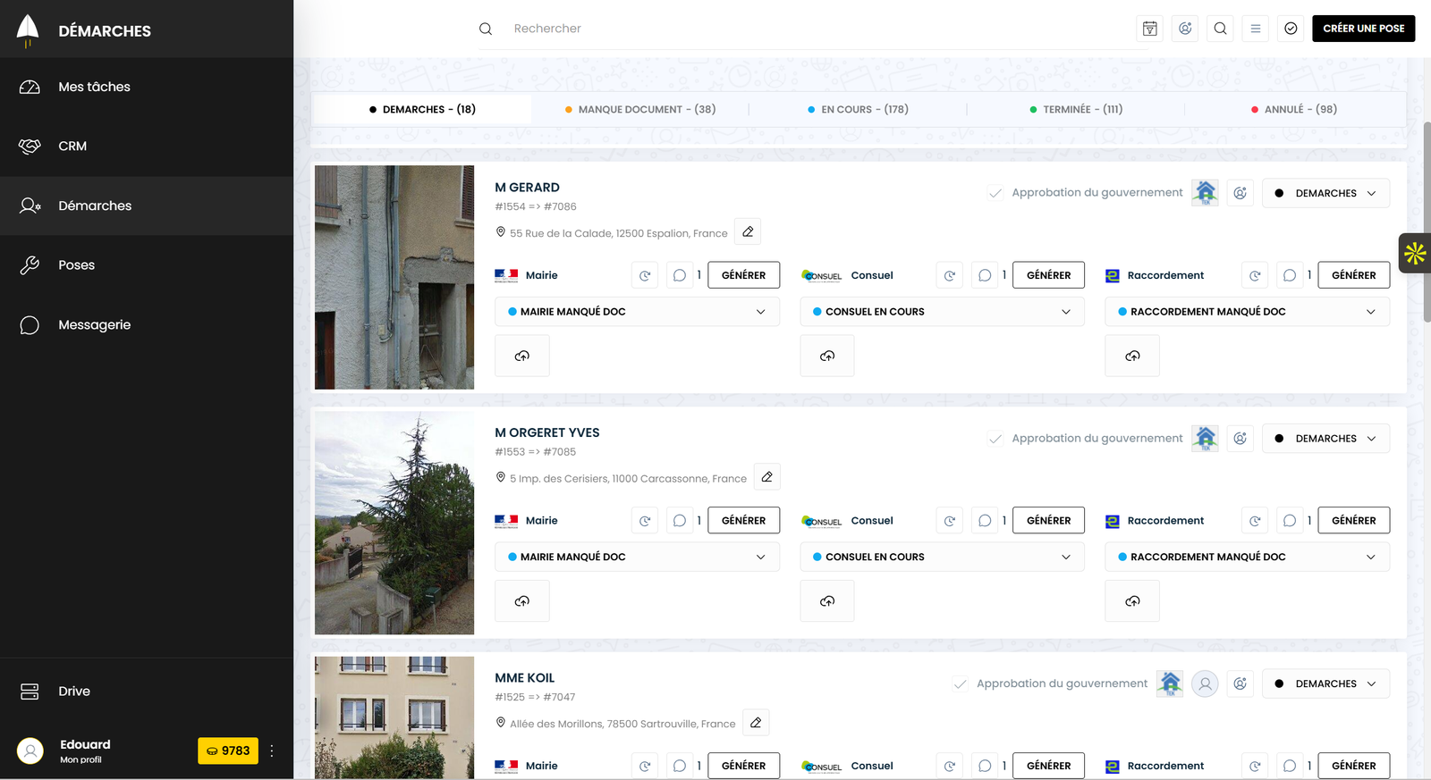Click the CRÉER UNE POSE button
Screen dimensions: 1431x780
1363,29
